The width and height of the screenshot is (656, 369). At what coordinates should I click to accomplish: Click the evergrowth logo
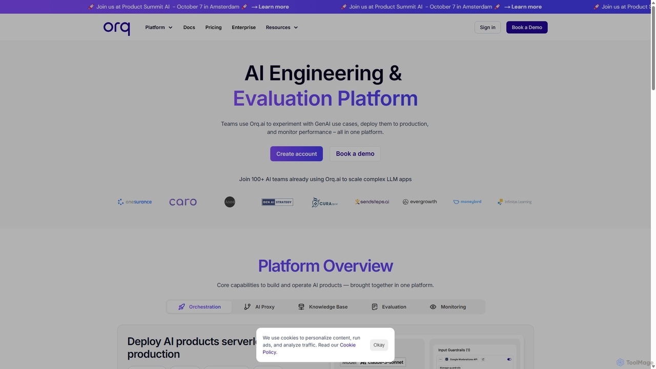point(420,202)
